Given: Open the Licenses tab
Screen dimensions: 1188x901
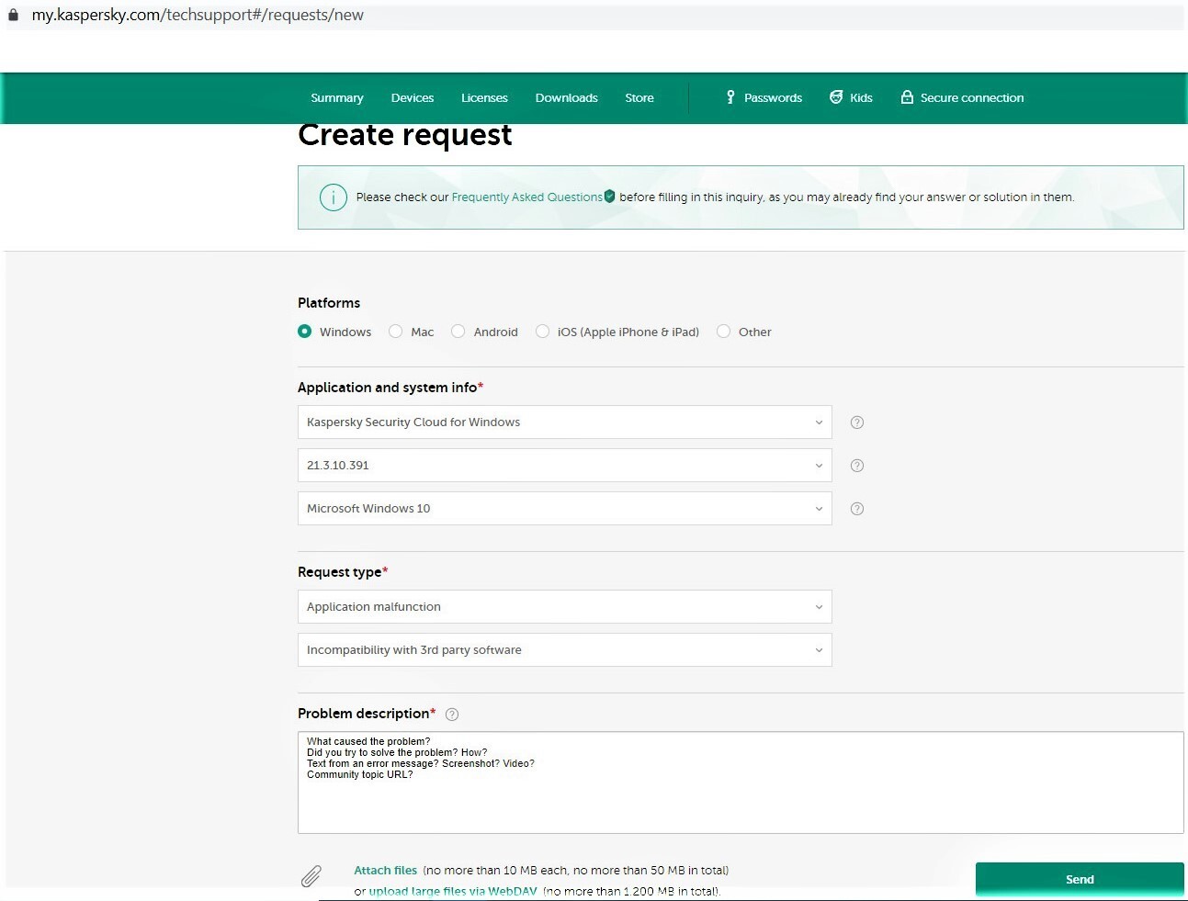Looking at the screenshot, I should (x=484, y=98).
